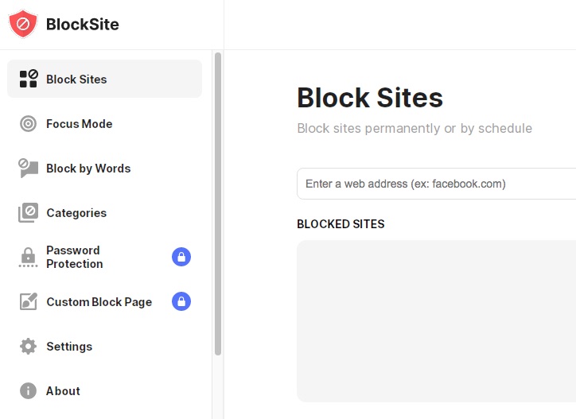Focus the web address input field
The image size is (576, 419).
(437, 184)
